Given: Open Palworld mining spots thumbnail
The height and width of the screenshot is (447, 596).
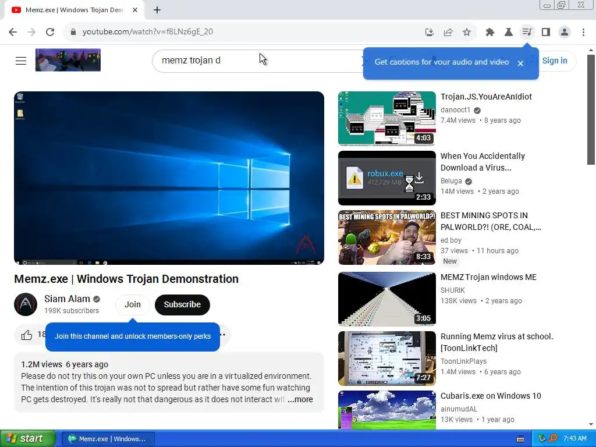Looking at the screenshot, I should click(x=387, y=237).
